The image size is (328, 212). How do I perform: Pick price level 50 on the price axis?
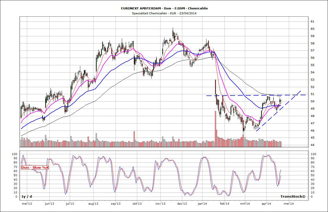[313, 101]
